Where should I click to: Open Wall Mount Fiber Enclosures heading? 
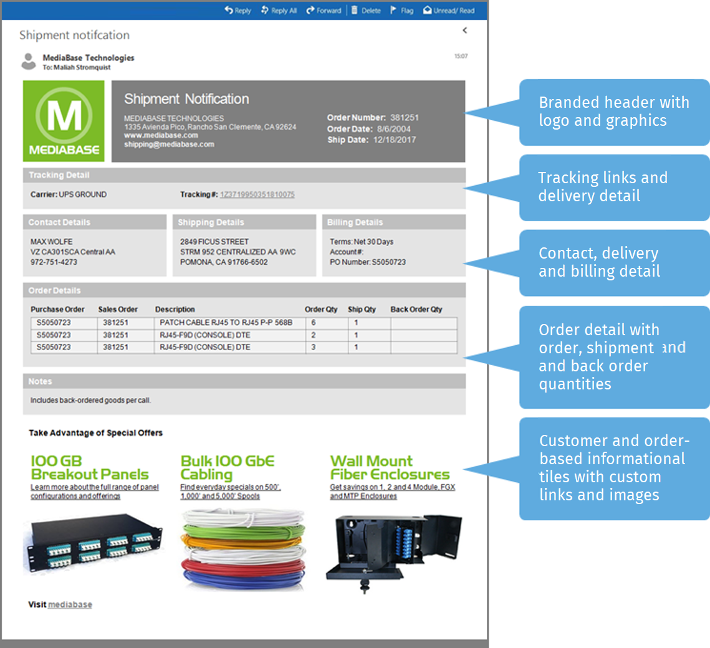point(390,467)
